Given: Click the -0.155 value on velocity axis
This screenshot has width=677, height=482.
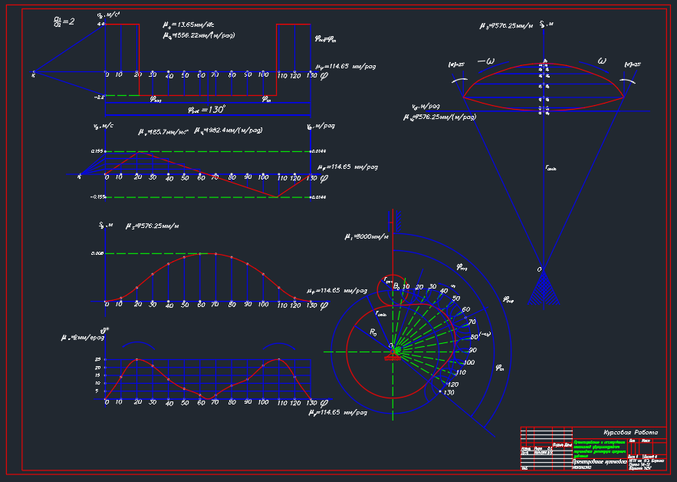Looking at the screenshot, I should tap(97, 197).
